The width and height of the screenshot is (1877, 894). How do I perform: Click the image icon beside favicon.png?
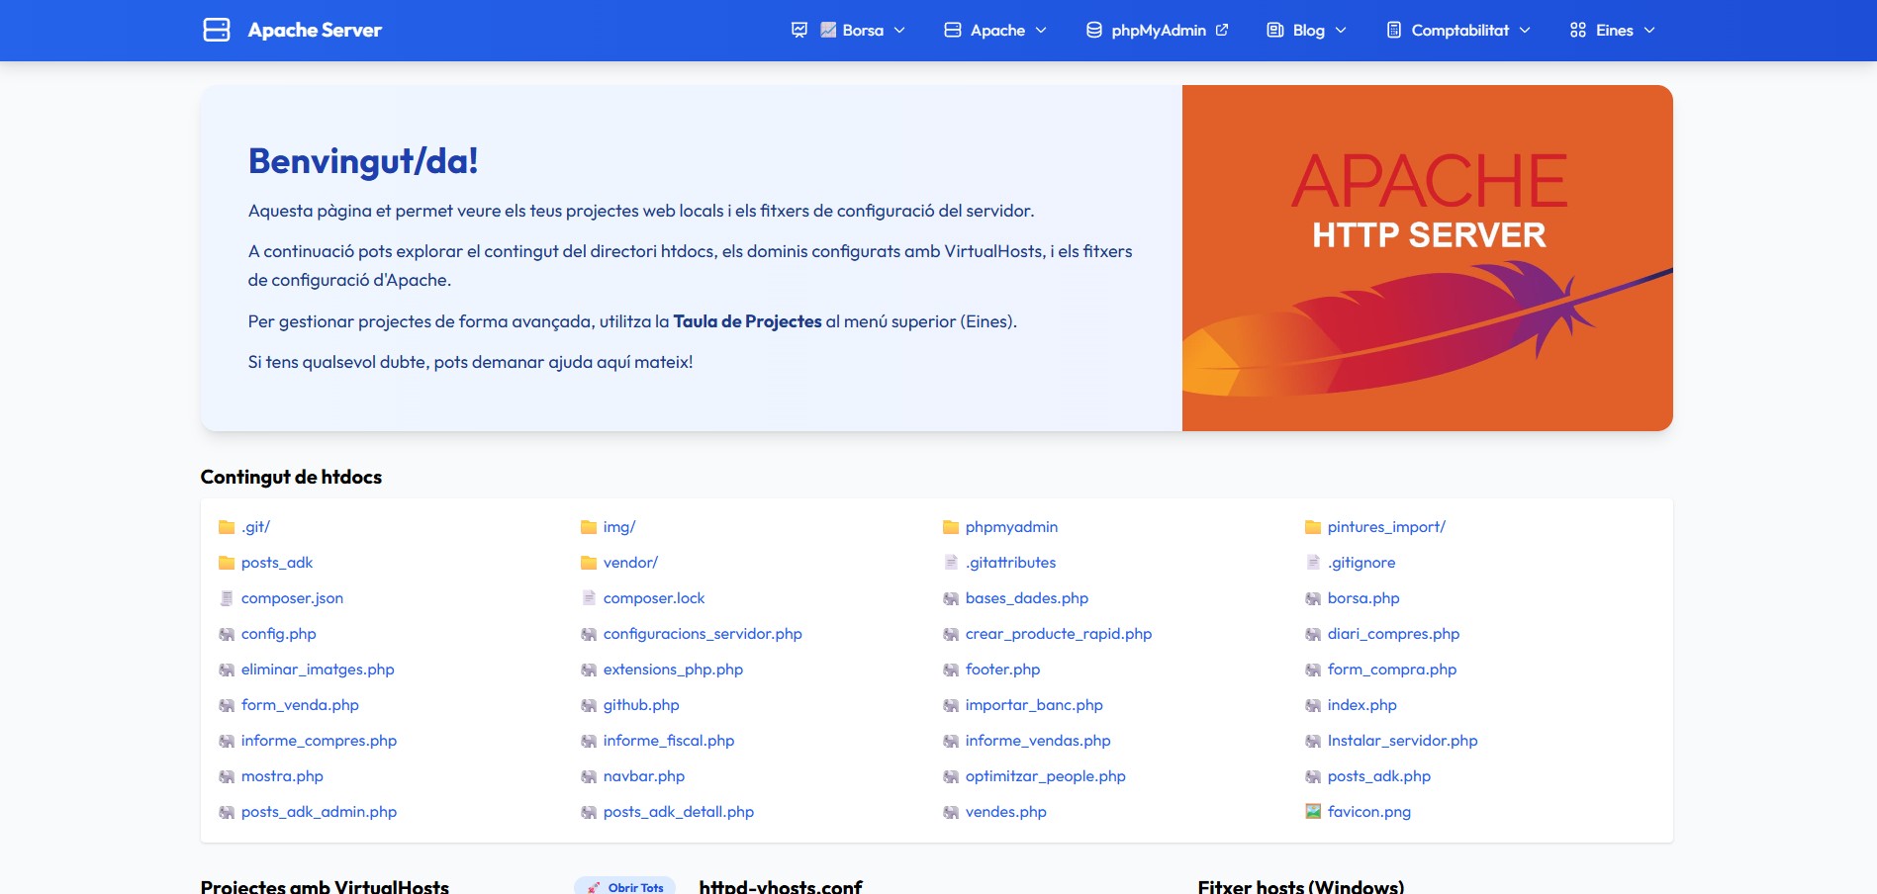(1313, 811)
